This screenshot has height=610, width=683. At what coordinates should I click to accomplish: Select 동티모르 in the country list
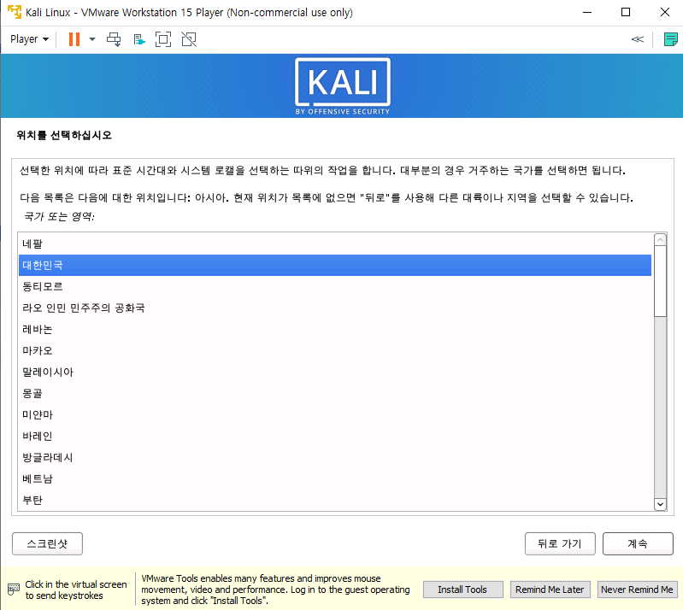tap(335, 286)
